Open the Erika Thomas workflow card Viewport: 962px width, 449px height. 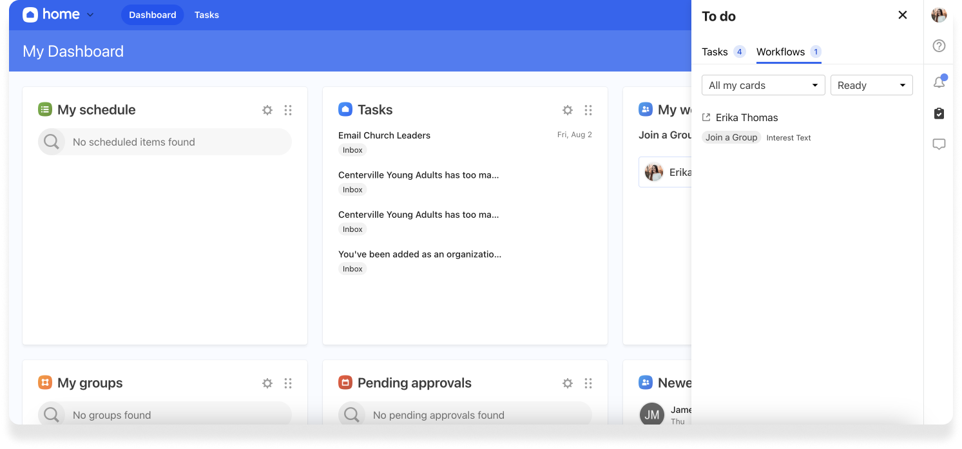tap(747, 117)
